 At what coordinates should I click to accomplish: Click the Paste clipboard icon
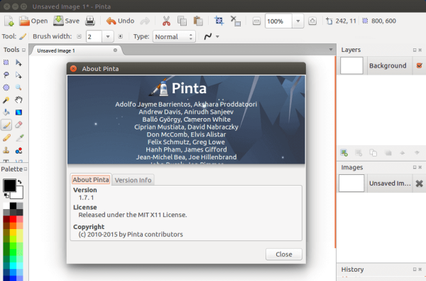click(x=198, y=21)
